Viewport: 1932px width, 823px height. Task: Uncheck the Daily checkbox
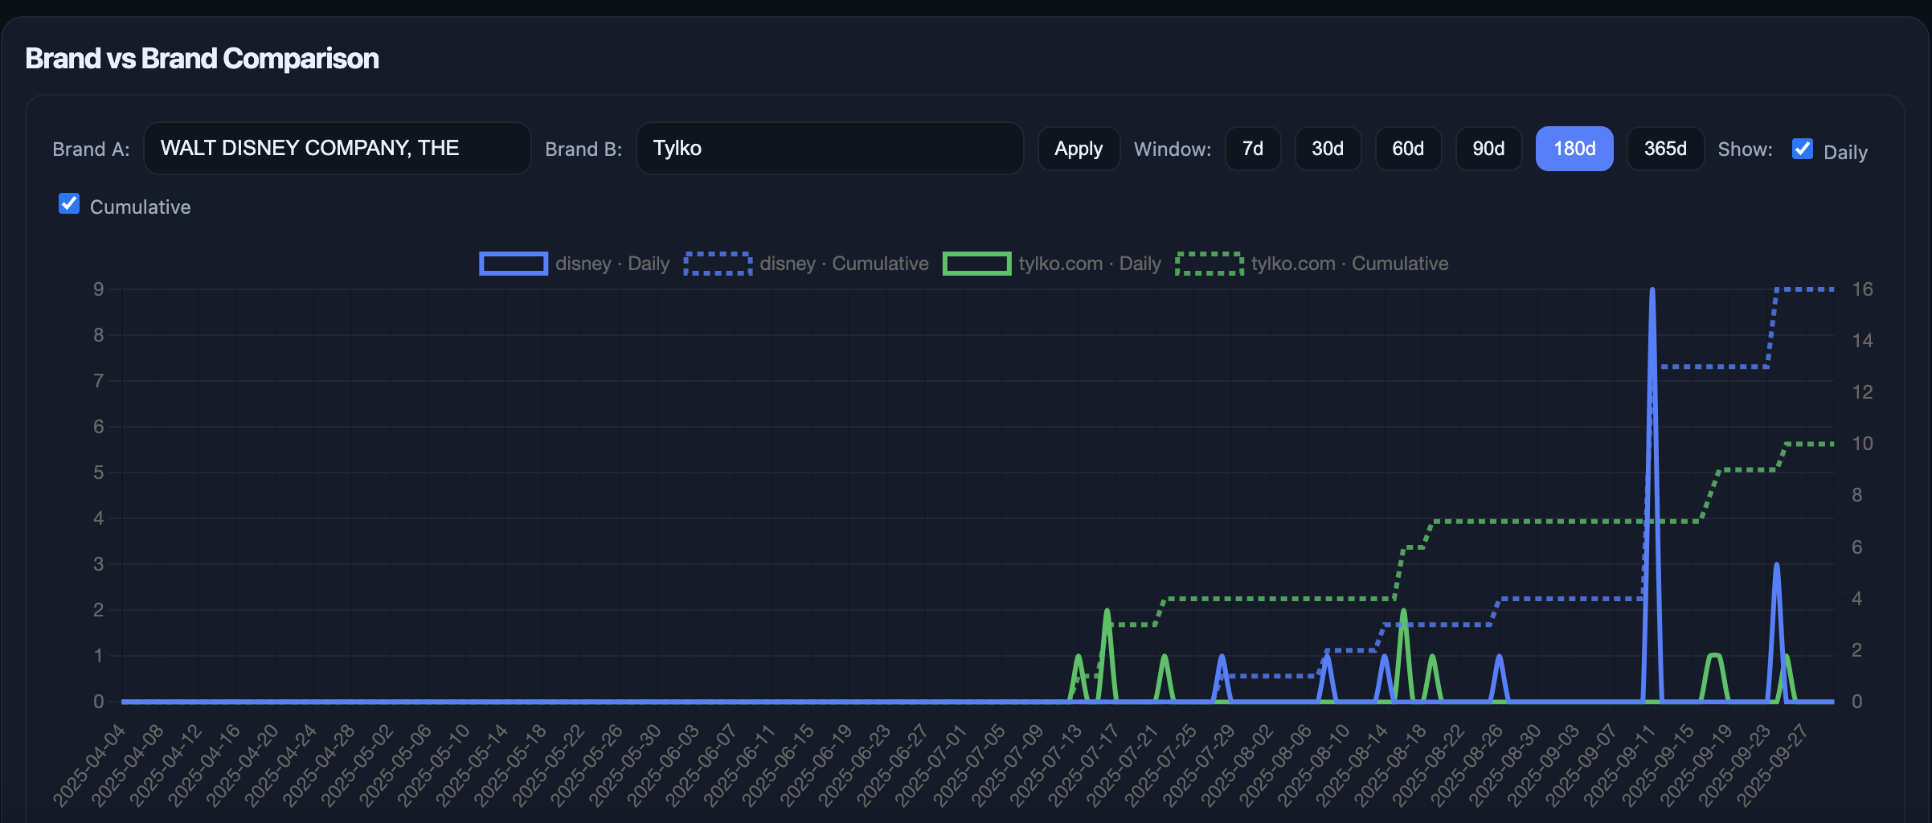[1802, 149]
